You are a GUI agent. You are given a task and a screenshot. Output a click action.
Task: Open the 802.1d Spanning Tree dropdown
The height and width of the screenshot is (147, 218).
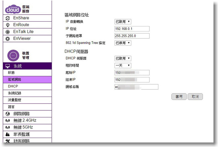pyautogui.click(x=123, y=43)
